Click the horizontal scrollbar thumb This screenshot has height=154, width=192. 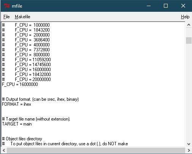pos(96,151)
